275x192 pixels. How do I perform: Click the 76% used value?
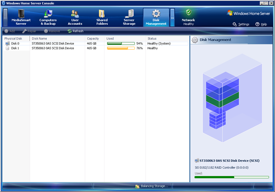tap(140, 48)
